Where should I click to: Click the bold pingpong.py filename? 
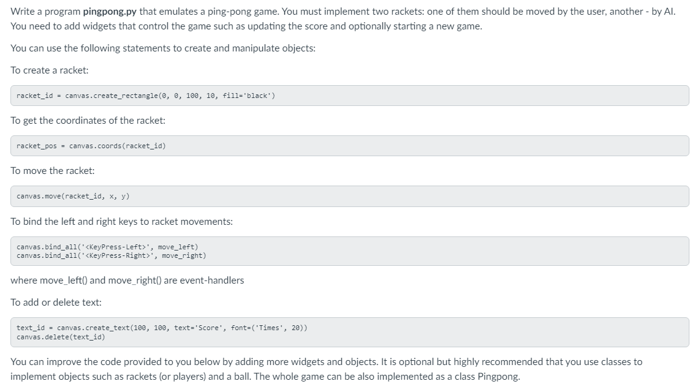coord(109,12)
